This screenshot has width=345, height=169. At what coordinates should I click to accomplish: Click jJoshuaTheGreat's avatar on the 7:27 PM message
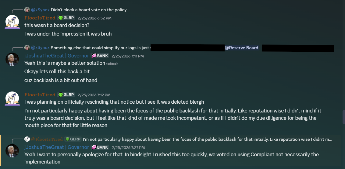[x=12, y=151]
